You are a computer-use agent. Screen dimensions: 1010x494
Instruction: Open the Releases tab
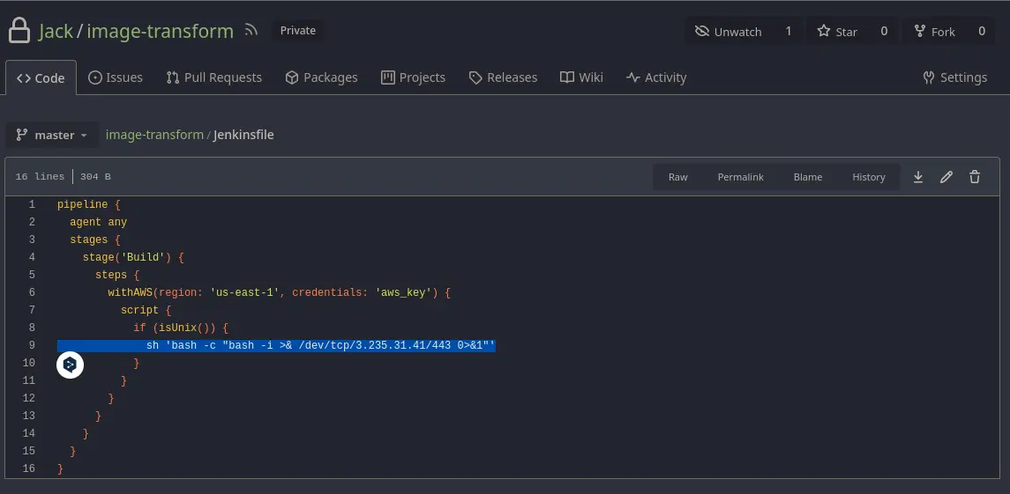click(503, 77)
